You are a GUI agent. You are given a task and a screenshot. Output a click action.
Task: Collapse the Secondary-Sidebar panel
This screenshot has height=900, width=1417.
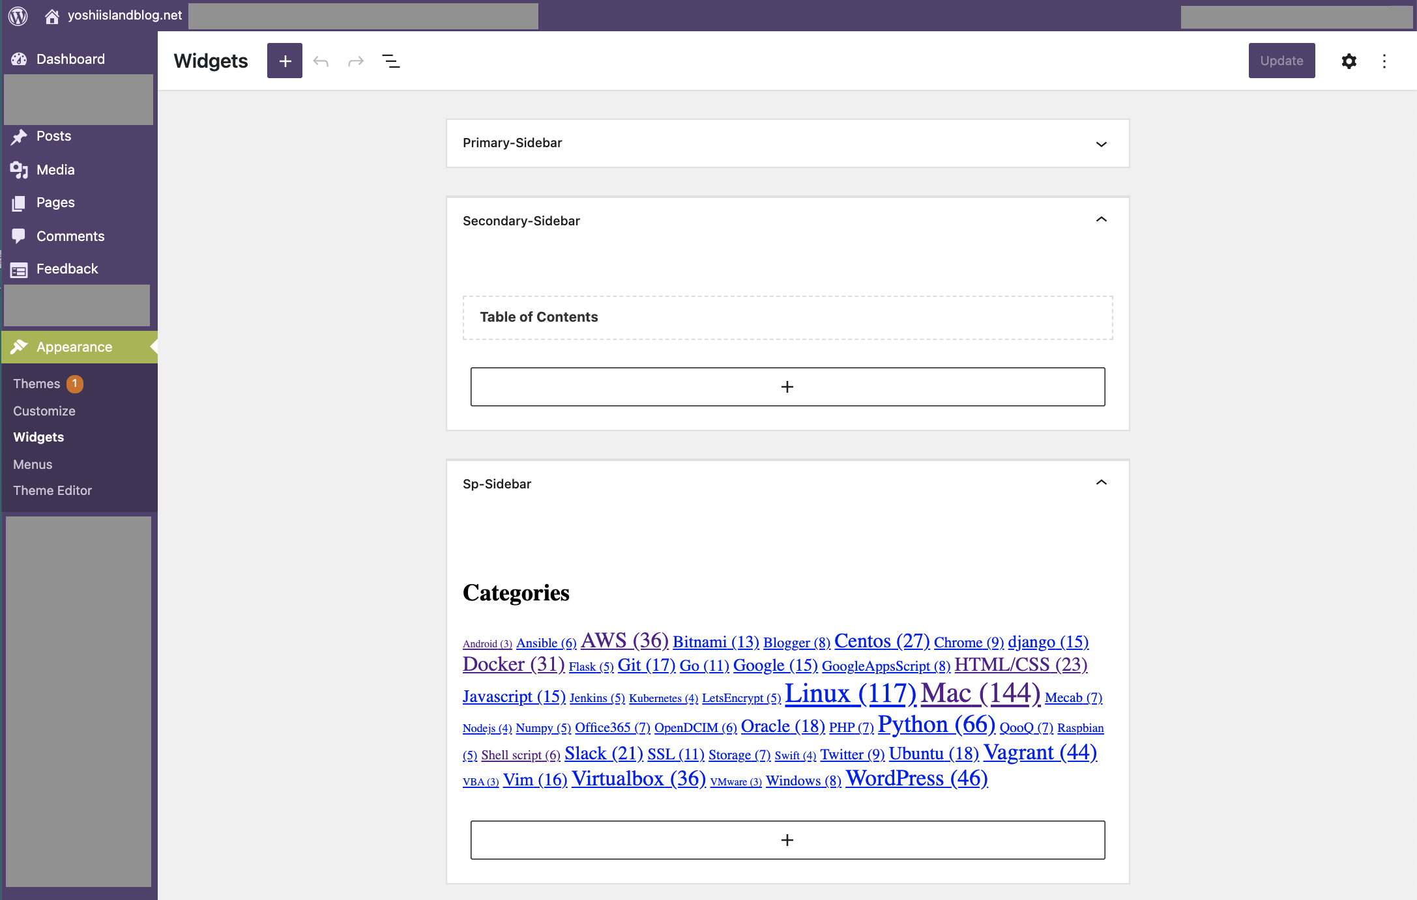1102,219
